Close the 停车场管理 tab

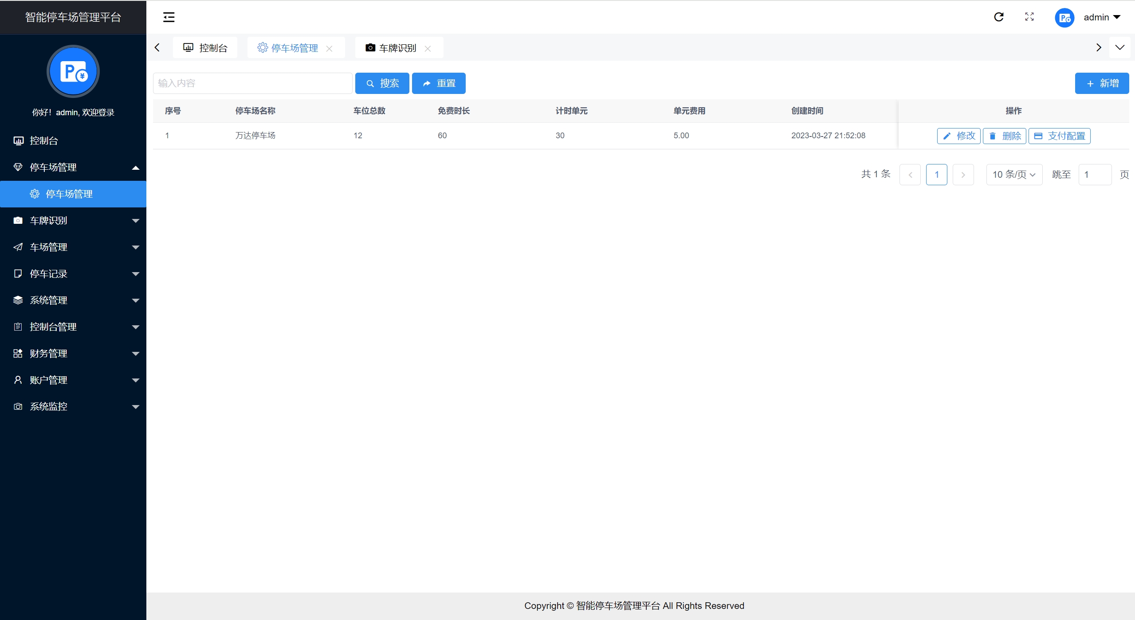tap(329, 49)
